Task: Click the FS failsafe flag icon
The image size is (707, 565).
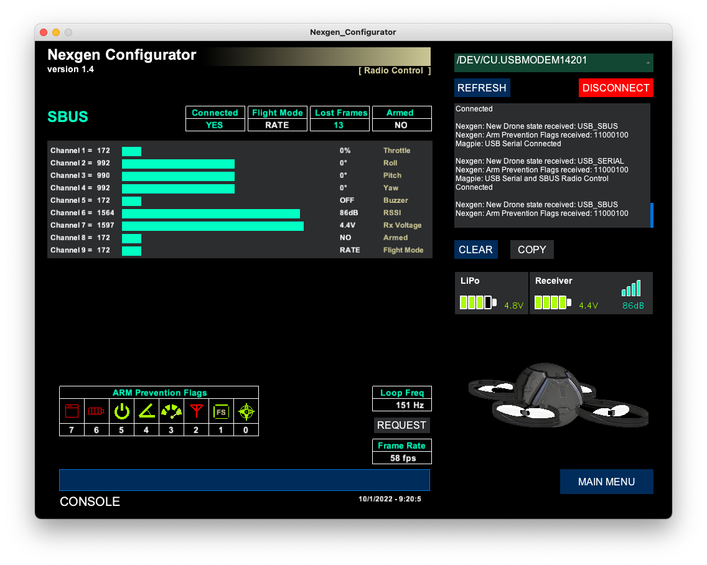Action: (x=221, y=411)
